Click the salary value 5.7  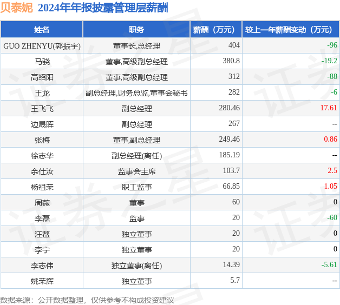pos(235,280)
